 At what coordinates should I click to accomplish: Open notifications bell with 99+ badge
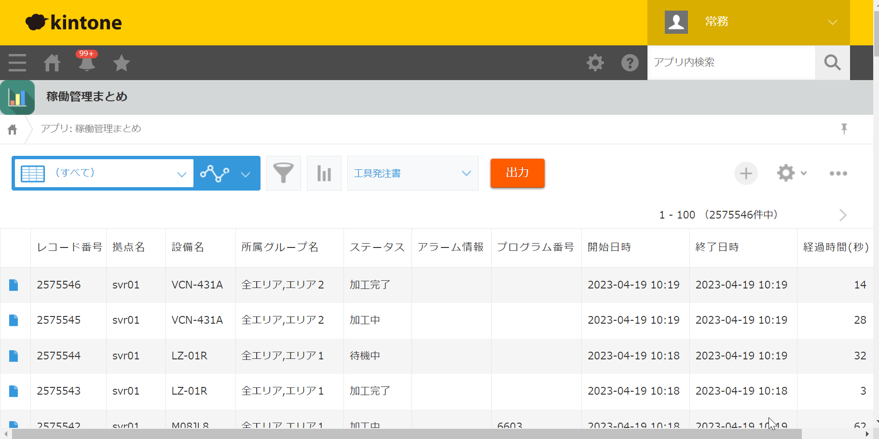pyautogui.click(x=87, y=63)
